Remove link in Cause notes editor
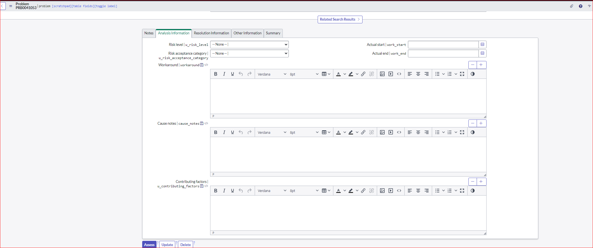The width and height of the screenshot is (593, 248). 372,132
